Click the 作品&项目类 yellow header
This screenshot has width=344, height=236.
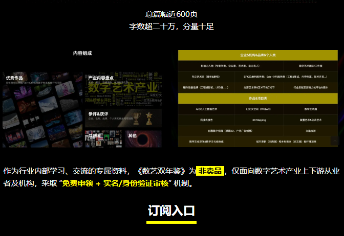(258, 98)
